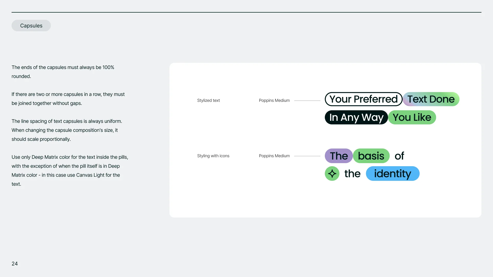Click the blue 'identity' pill
Screen dimensions: 493x277
(393, 174)
